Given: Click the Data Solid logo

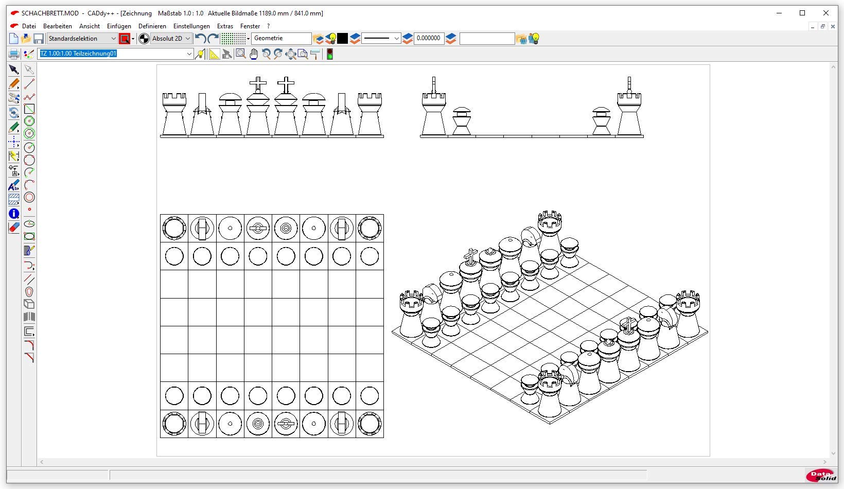Looking at the screenshot, I should point(821,475).
